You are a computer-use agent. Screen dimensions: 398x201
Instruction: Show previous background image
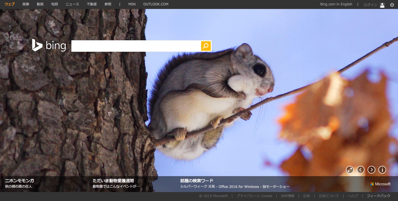tap(360, 170)
